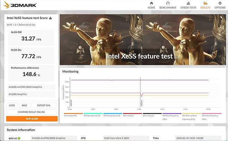This screenshot has width=228, height=141.
Task: Switch to the Results tab
Action: [x=205, y=5]
